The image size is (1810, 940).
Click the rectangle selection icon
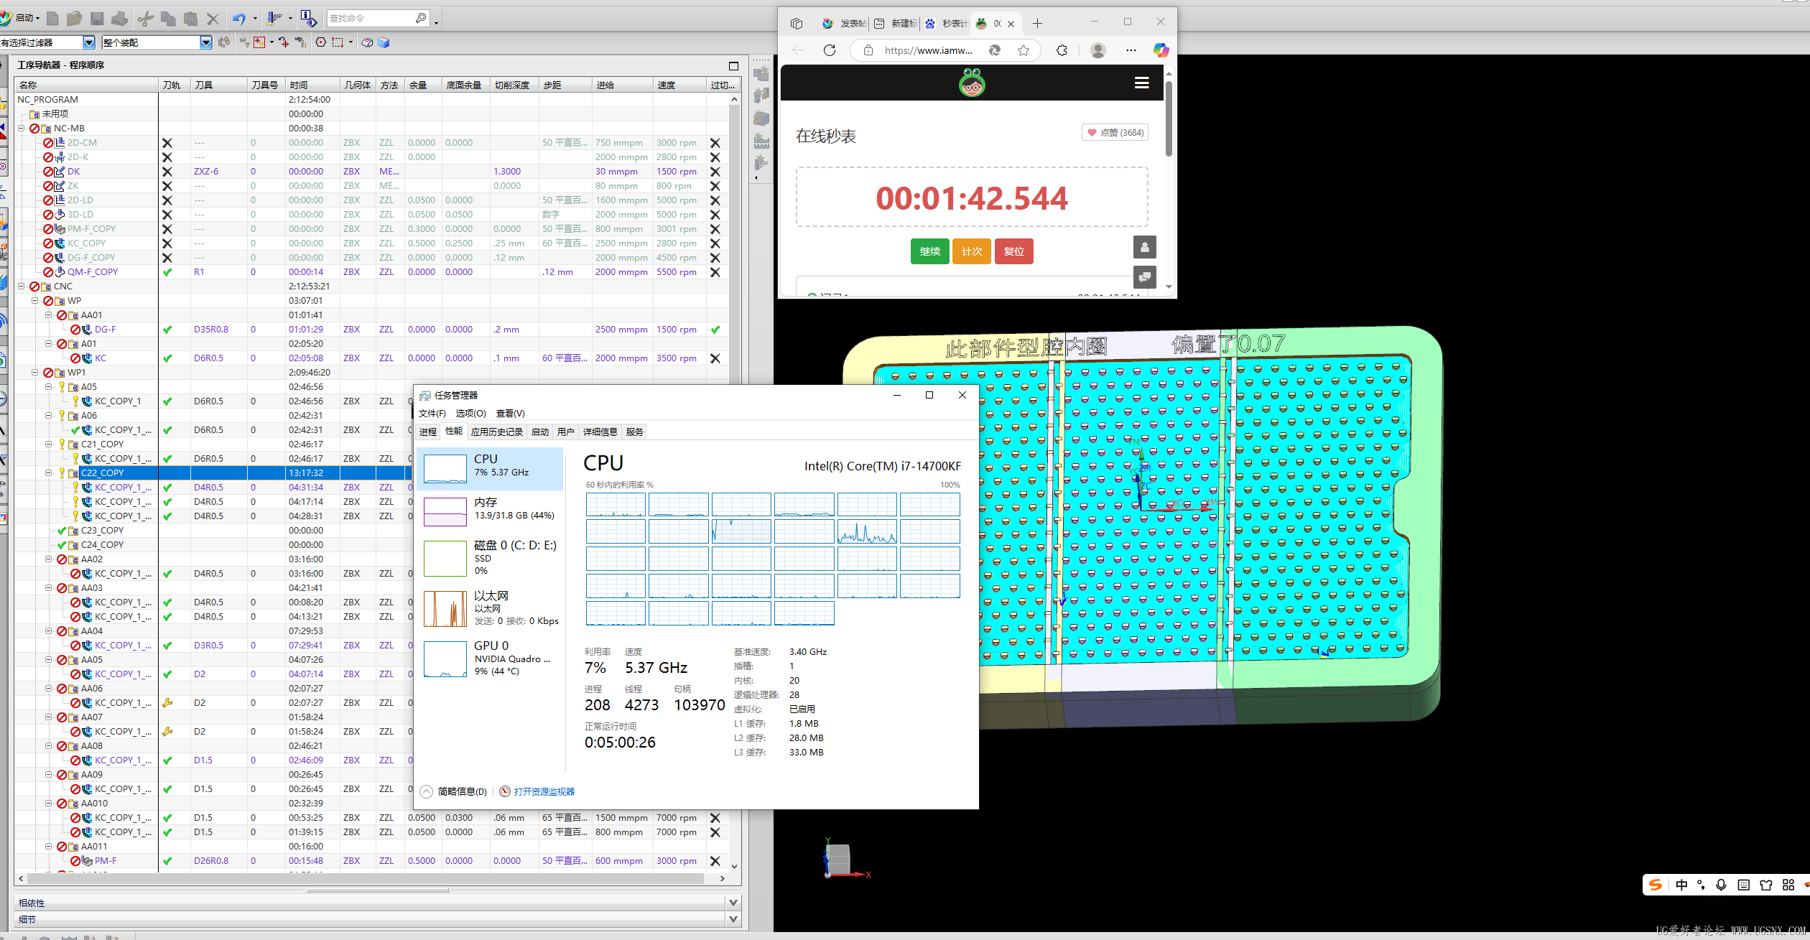(x=338, y=42)
